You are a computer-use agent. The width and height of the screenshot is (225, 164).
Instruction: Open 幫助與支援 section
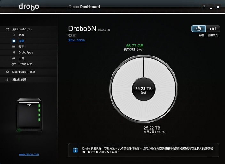click(29, 80)
